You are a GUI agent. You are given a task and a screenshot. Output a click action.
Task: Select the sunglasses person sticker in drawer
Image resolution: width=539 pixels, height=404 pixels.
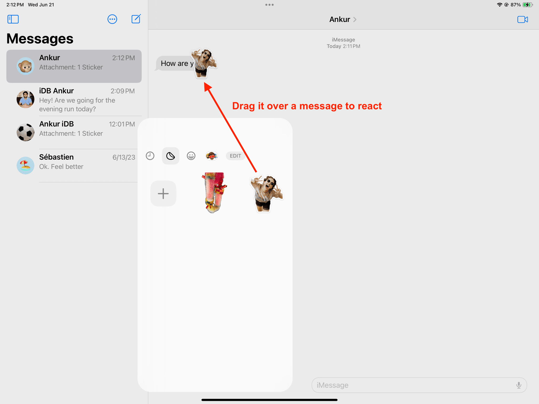(266, 194)
